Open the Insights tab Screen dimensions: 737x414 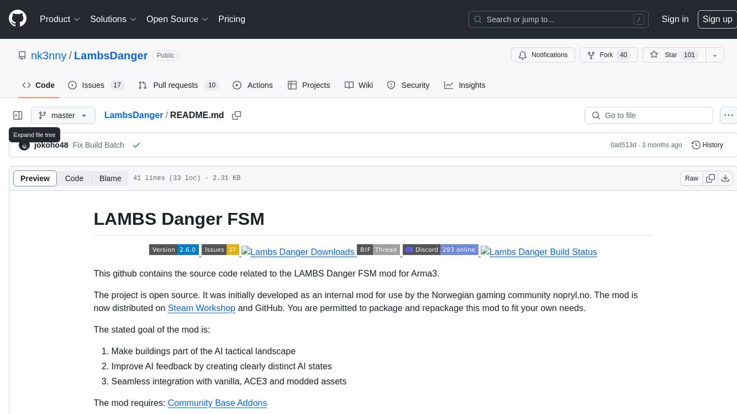coord(465,85)
